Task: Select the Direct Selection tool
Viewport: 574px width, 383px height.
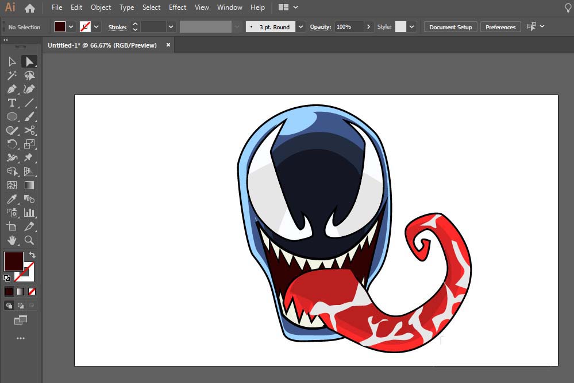Action: [x=29, y=61]
